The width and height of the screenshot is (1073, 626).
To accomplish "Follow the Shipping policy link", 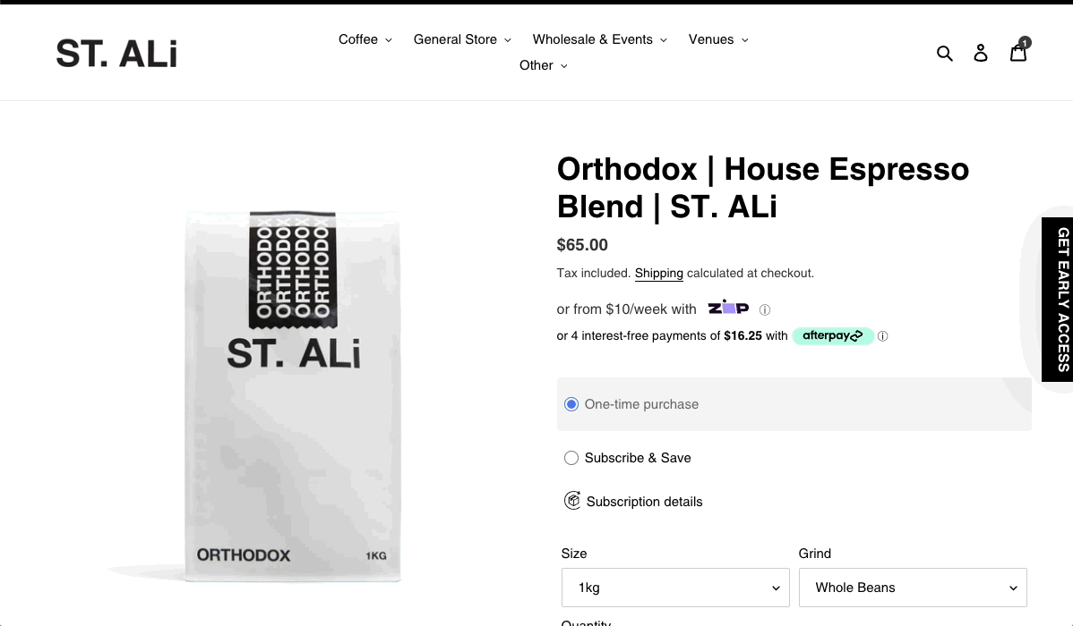I will point(658,274).
